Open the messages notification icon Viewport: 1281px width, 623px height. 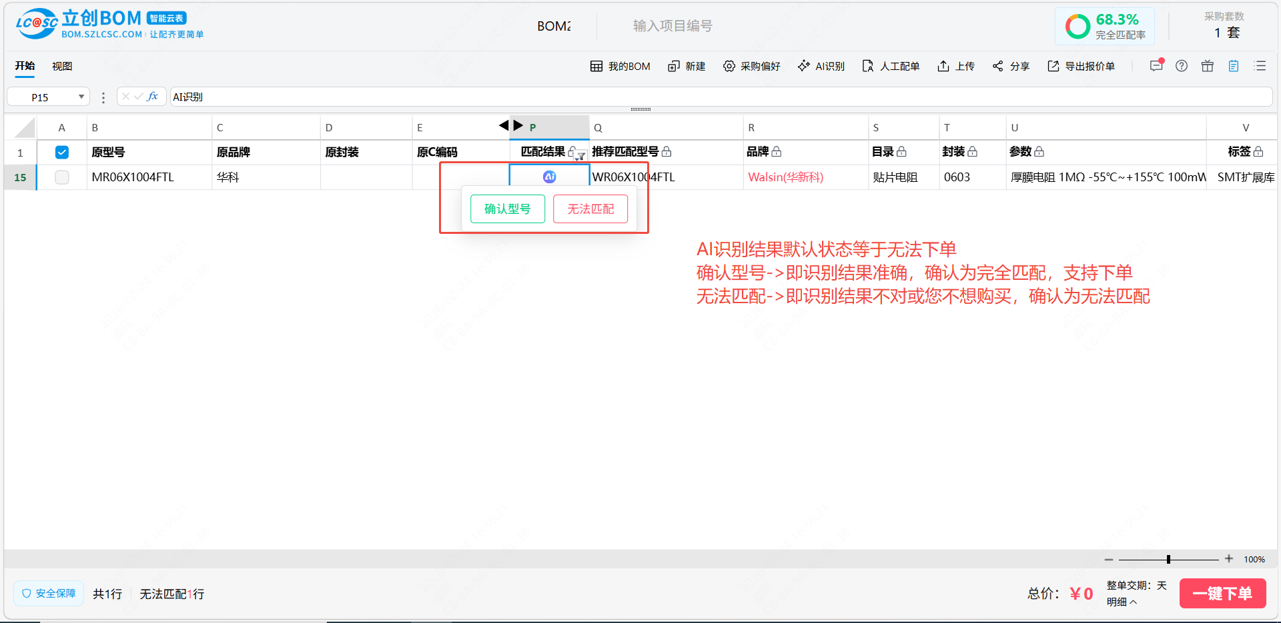[x=1156, y=66]
